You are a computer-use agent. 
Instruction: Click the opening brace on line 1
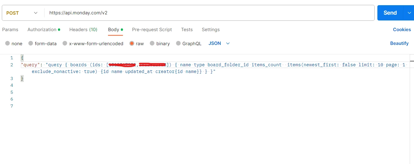pyautogui.click(x=22, y=58)
